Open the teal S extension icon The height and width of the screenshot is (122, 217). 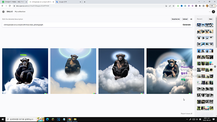coord(185,6)
